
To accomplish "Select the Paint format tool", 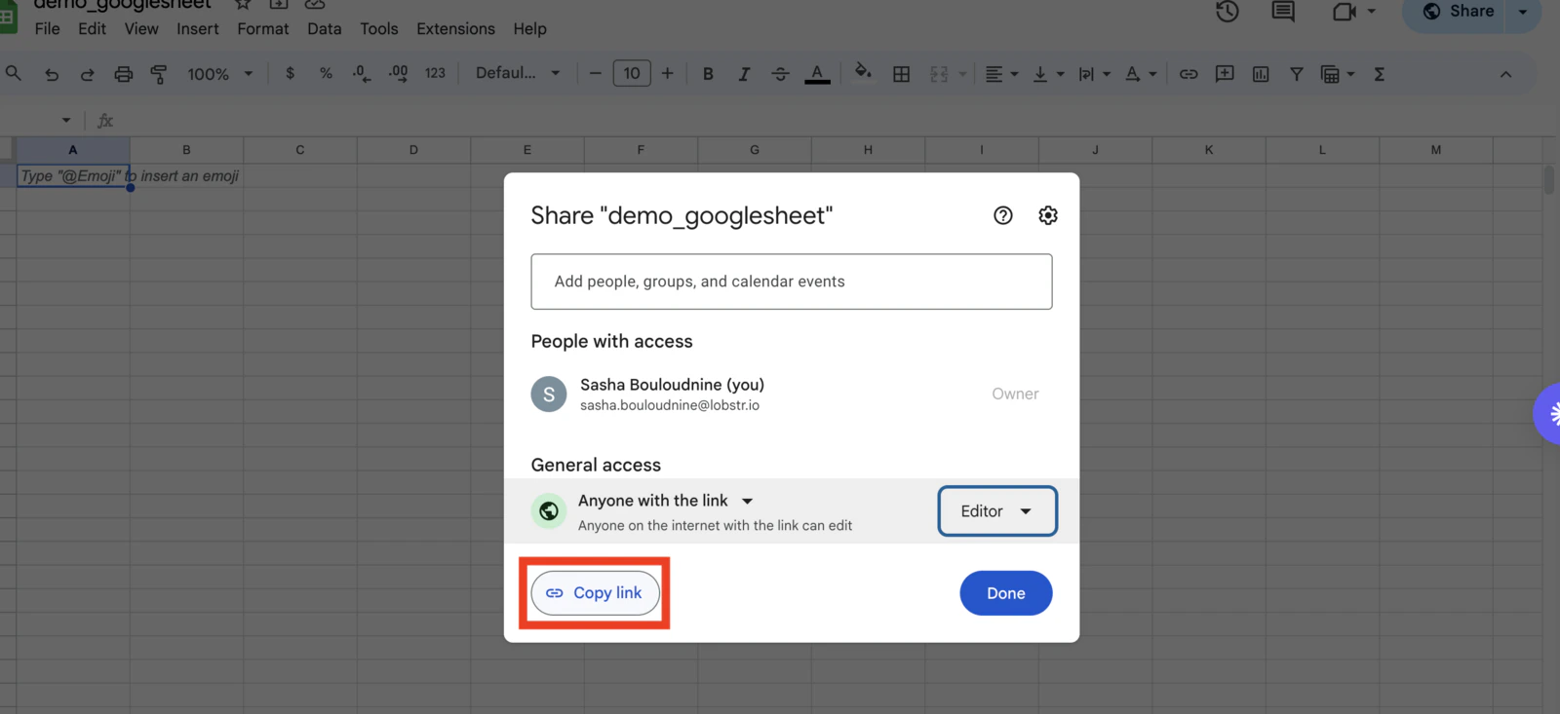I will 159,74.
